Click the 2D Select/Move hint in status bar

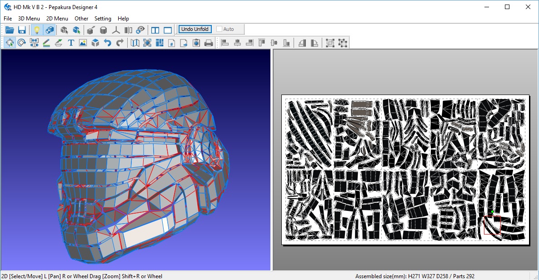click(x=82, y=276)
